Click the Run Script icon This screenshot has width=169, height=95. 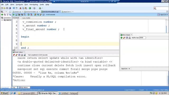coord(16,15)
